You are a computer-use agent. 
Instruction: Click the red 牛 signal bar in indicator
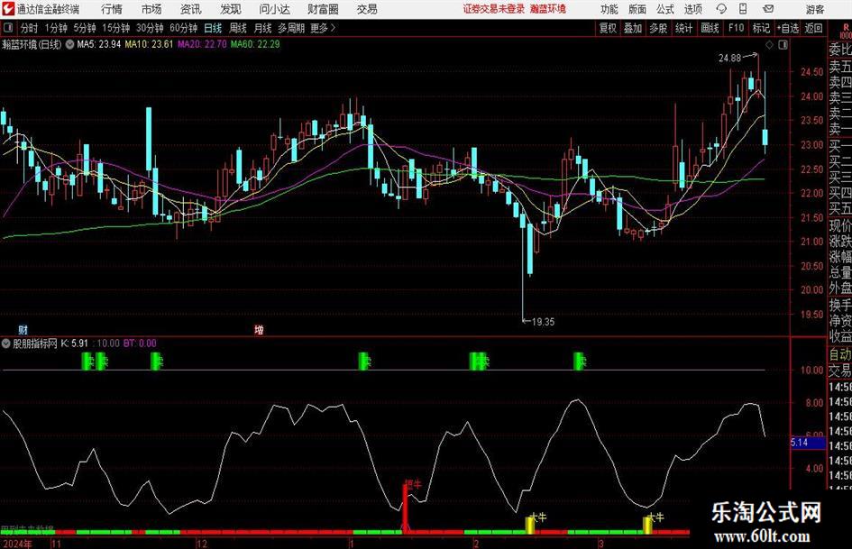click(405, 507)
